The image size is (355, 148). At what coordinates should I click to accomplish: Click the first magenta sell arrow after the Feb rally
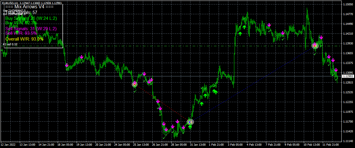(269, 25)
